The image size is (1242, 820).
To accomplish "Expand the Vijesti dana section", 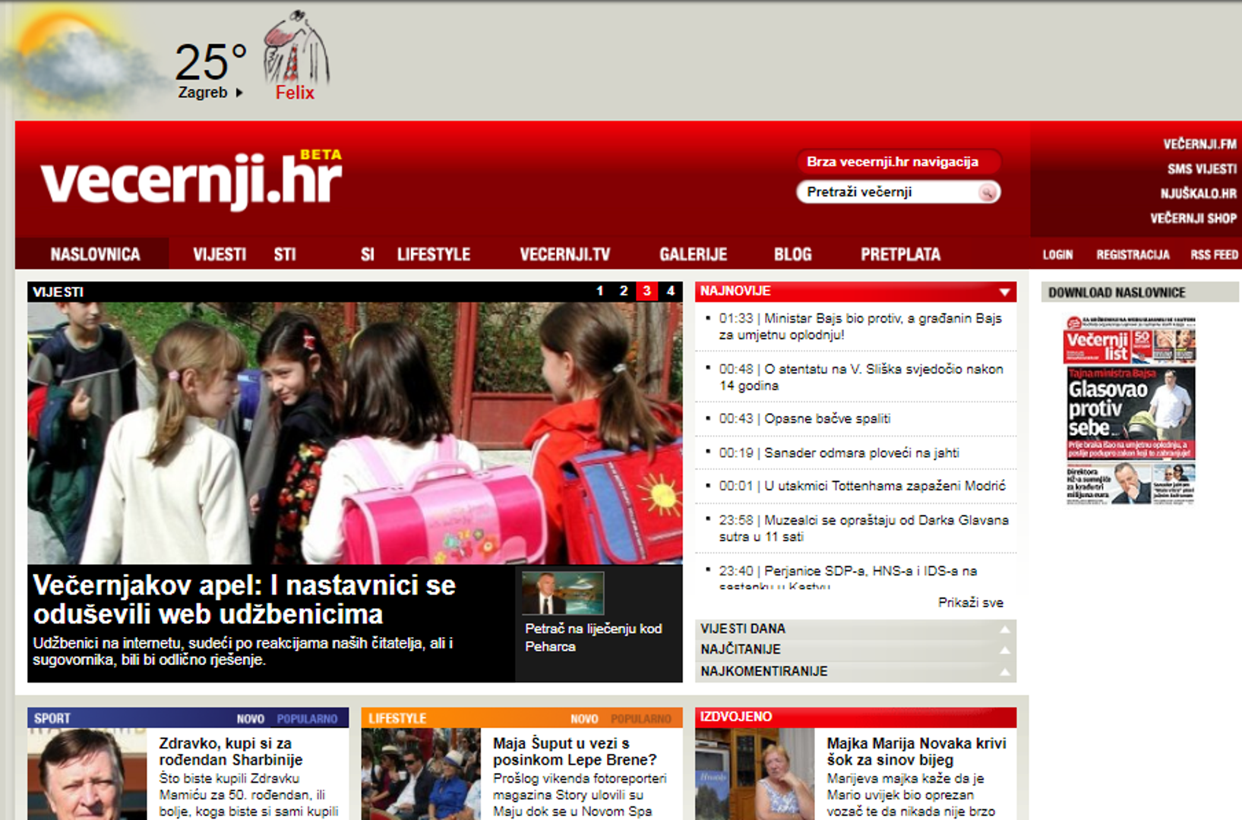I will (1004, 629).
